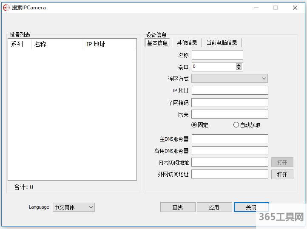This screenshot has width=307, height=229.
Task: Click the 主DNS服务器 input field
Action: coord(230,139)
